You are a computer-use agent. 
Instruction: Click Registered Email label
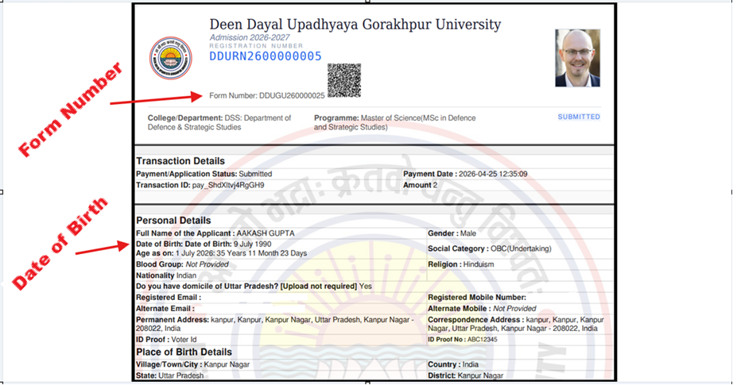(169, 298)
